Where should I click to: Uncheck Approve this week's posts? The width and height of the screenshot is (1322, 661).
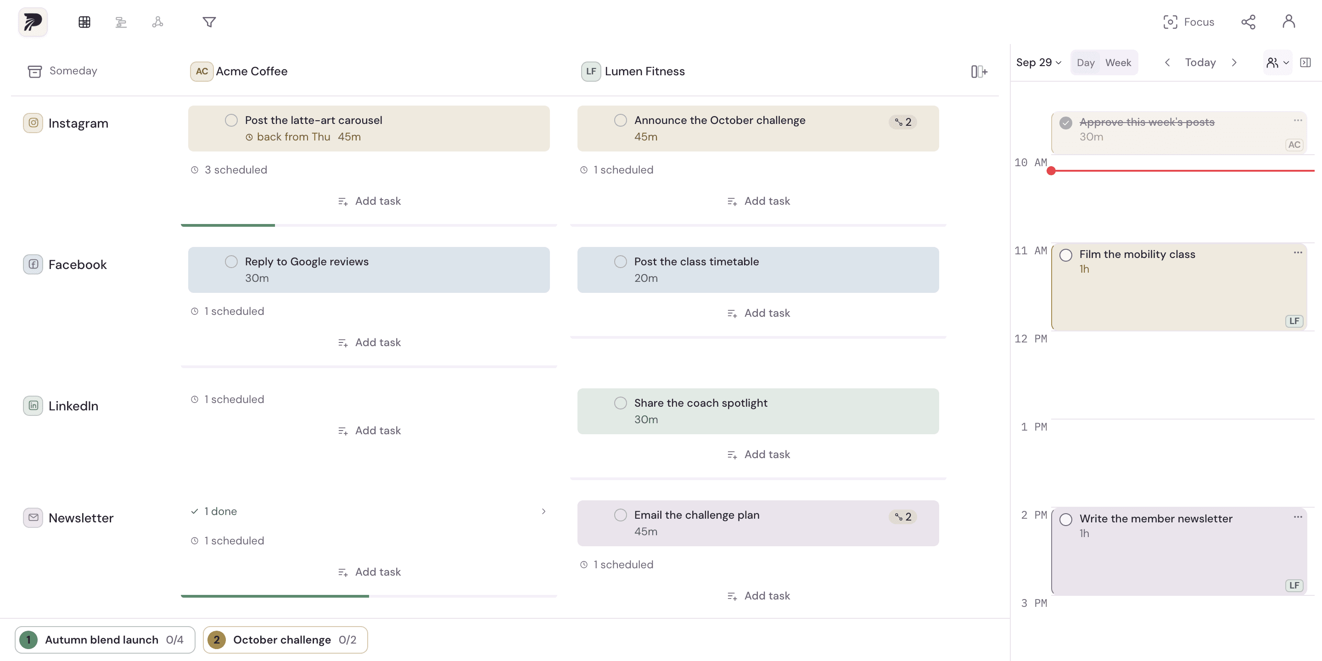coord(1065,123)
